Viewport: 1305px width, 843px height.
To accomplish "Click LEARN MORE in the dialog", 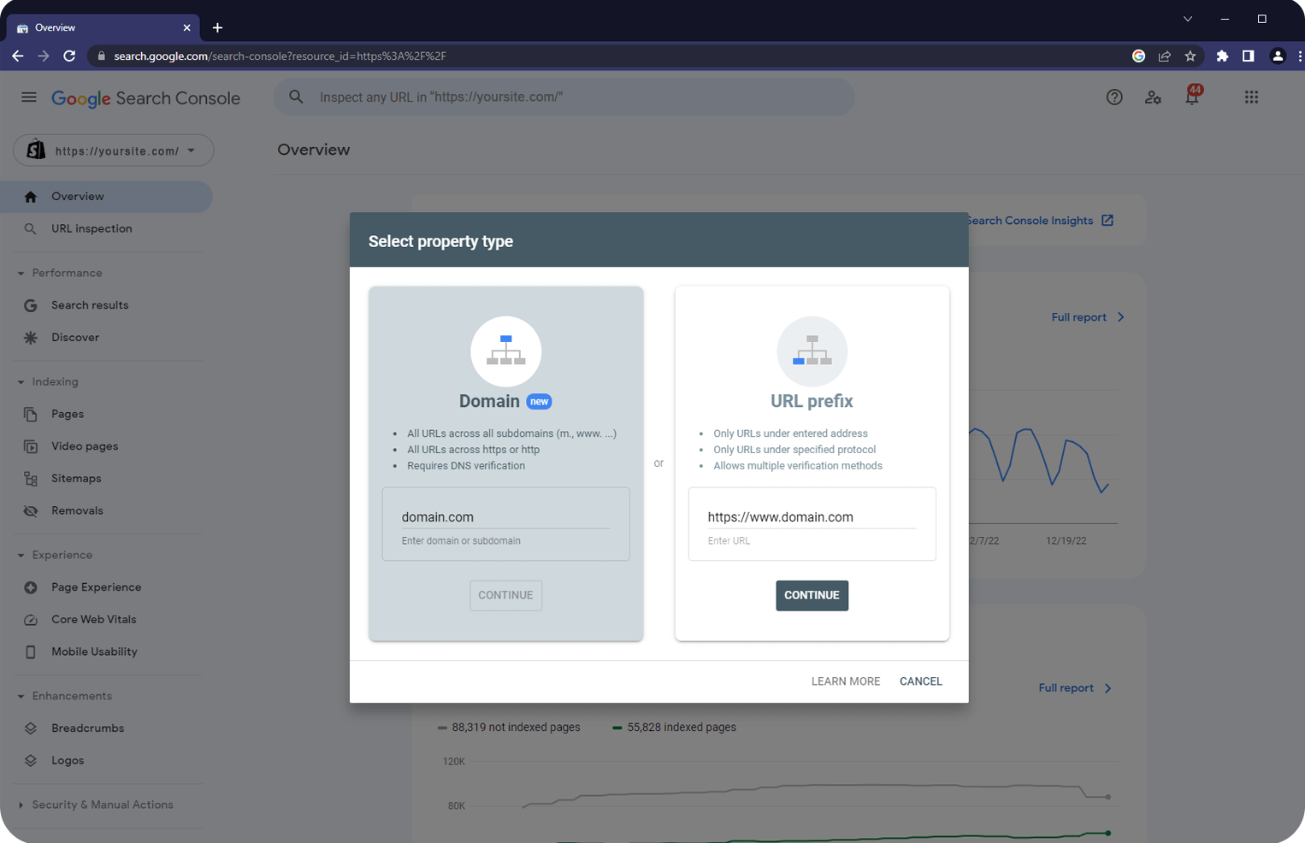I will pyautogui.click(x=846, y=681).
